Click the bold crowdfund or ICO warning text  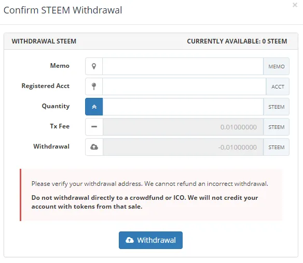pos(145,202)
